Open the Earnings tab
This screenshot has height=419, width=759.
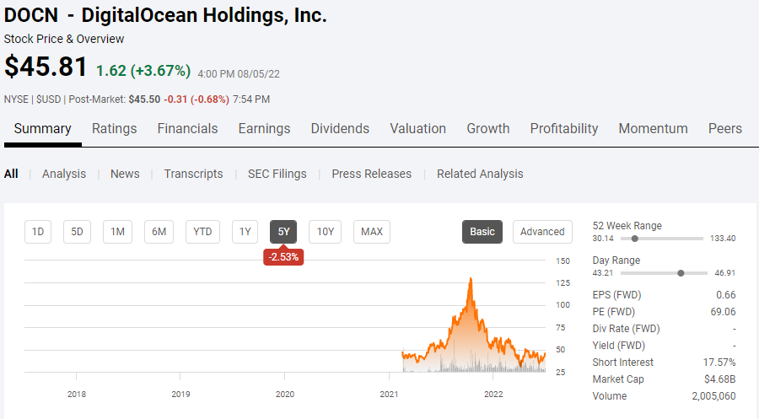[x=264, y=129]
